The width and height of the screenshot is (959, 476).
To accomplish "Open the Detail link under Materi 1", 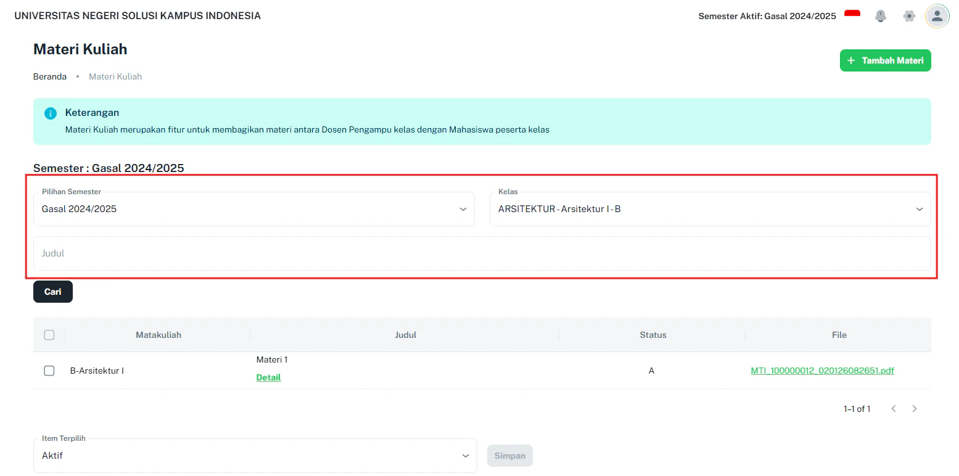I will tap(268, 377).
